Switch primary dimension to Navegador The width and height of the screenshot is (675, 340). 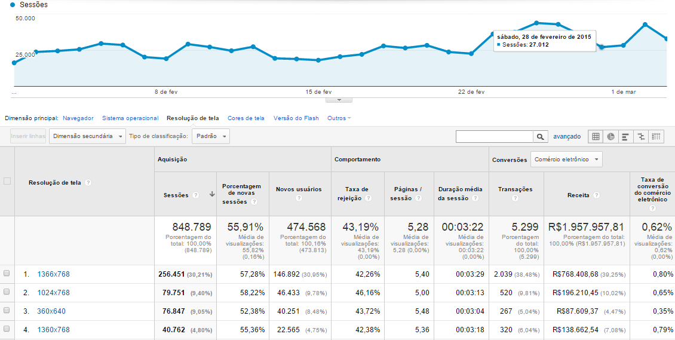78,118
